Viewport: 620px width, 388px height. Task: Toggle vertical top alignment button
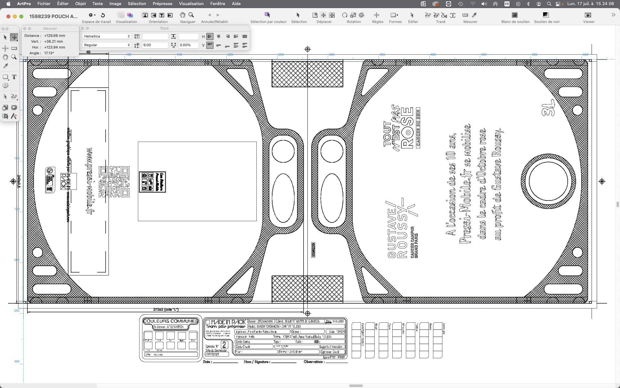tap(210, 45)
